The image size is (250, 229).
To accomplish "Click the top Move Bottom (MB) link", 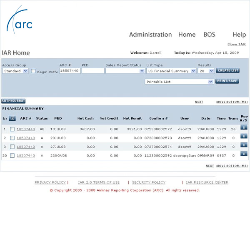I will [232, 102].
